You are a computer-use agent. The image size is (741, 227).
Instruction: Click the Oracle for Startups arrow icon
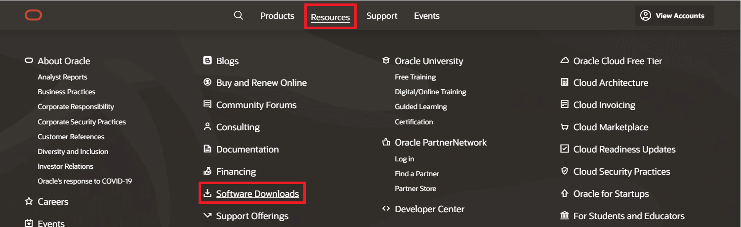[x=565, y=193]
